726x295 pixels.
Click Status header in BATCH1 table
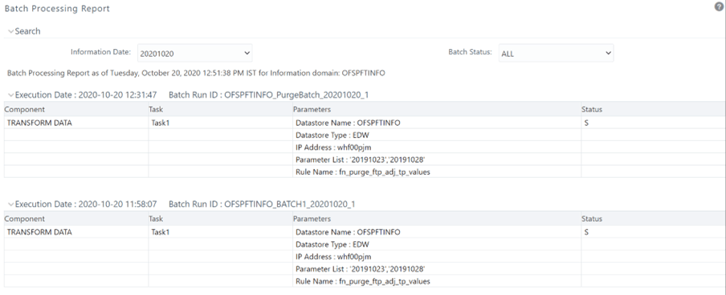(592, 219)
